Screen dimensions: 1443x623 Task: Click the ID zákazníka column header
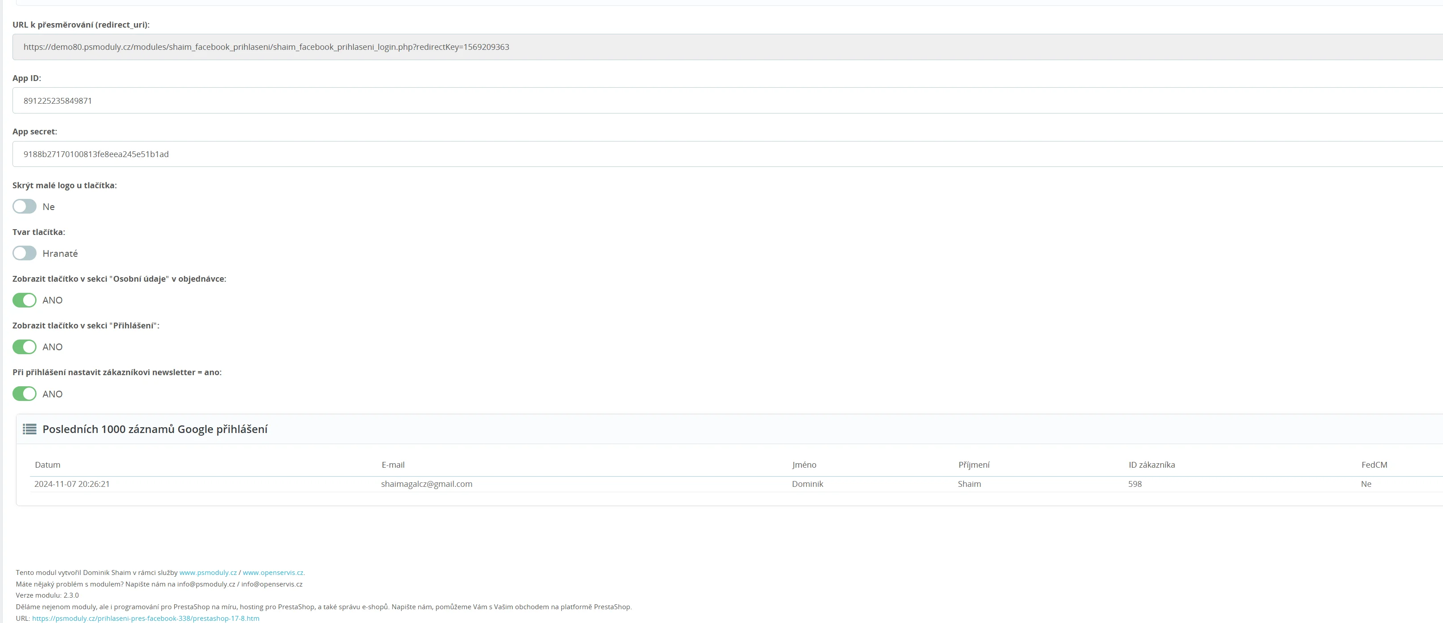click(1152, 465)
